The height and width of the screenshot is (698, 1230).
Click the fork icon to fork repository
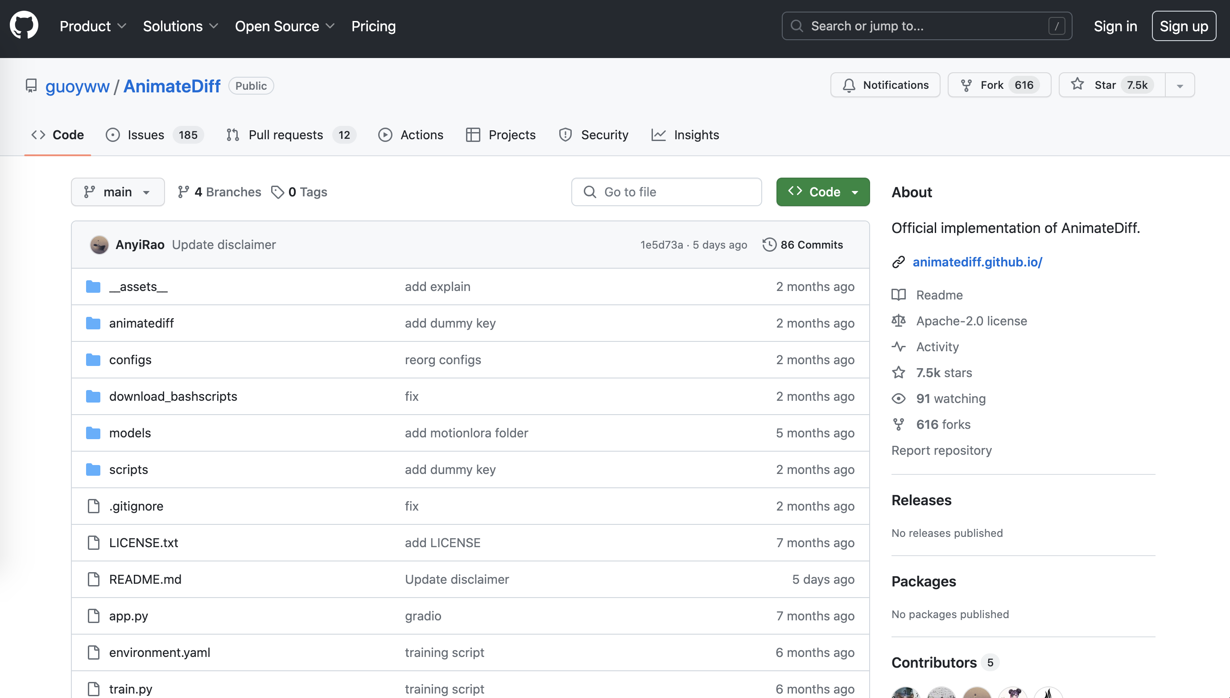[966, 84]
